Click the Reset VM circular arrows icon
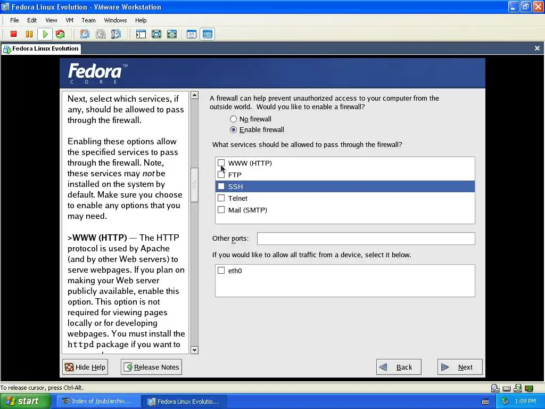The image size is (545, 409). 60,34
